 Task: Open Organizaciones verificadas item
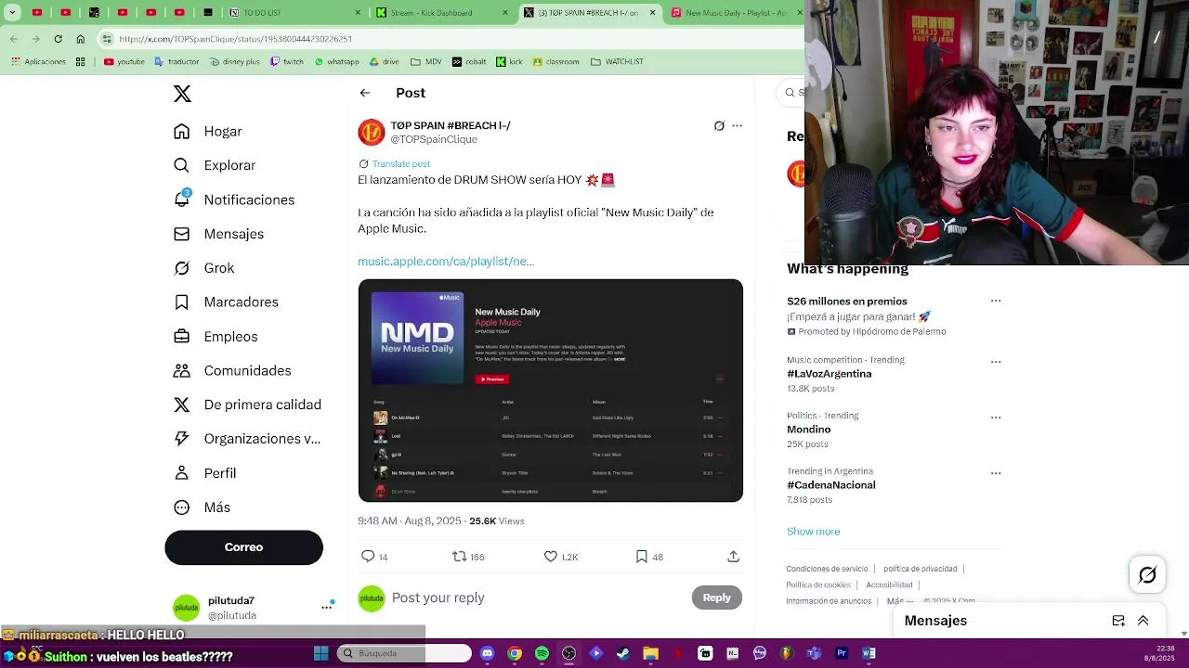247,439
